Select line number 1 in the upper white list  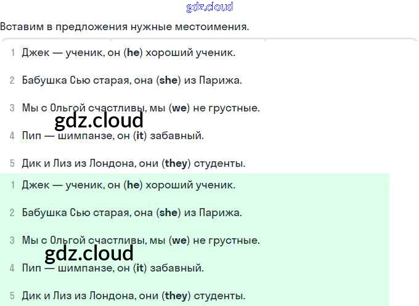(12, 53)
